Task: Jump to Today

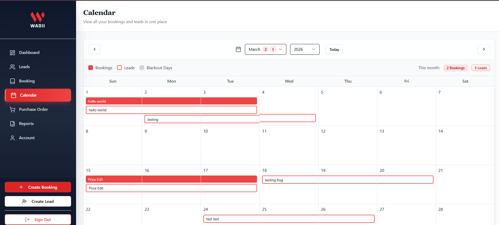Action: click(334, 49)
